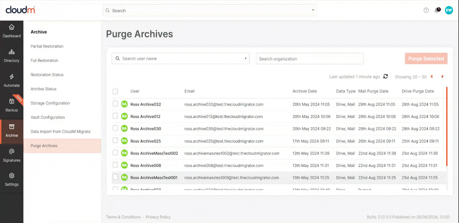Click the Purge Selected button
The image size is (459, 223).
426,59
